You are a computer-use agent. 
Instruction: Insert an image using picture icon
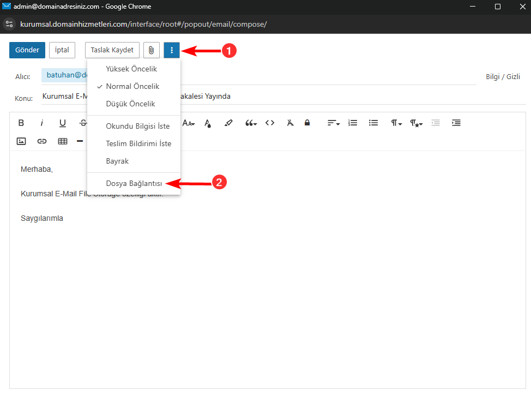(21, 141)
